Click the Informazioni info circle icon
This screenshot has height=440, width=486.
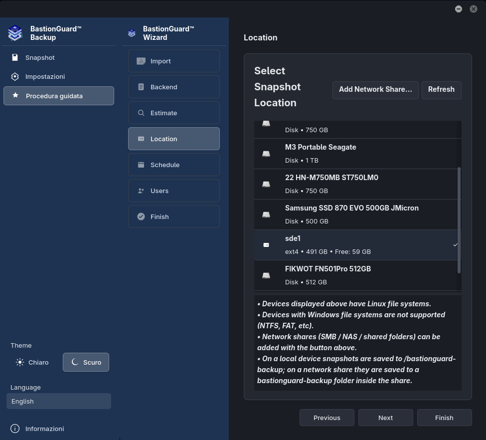click(15, 429)
